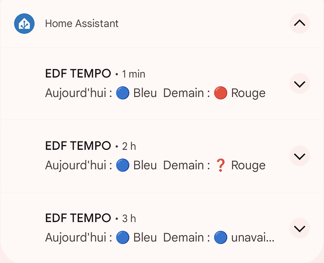The width and height of the screenshot is (324, 263).
Task: Tap the blue circle before unavai… text
Action: (x=220, y=238)
